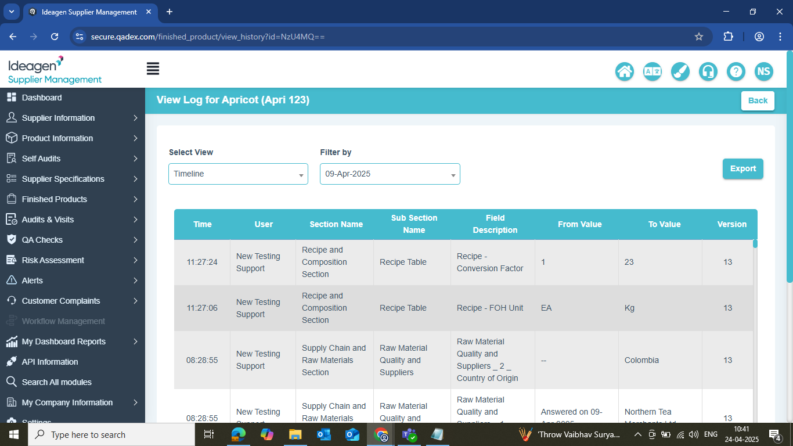
Task: Open the Dashboard menu item
Action: click(x=73, y=98)
